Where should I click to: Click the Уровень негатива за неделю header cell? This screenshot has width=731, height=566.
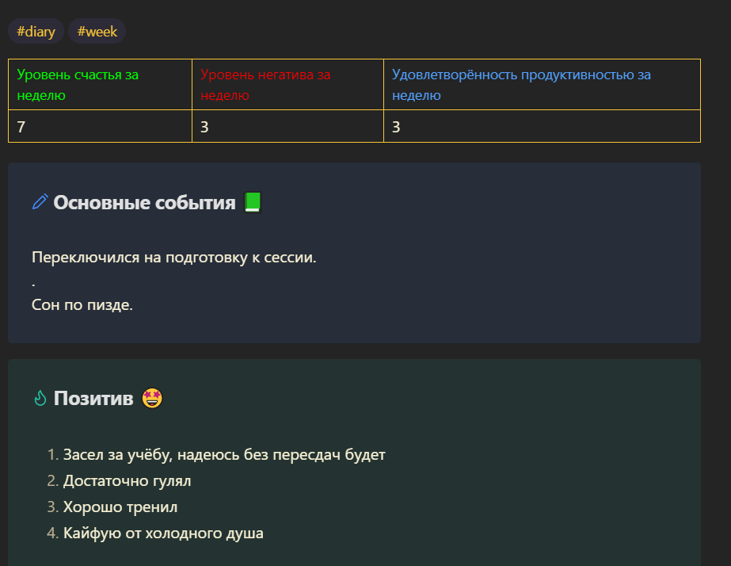287,85
